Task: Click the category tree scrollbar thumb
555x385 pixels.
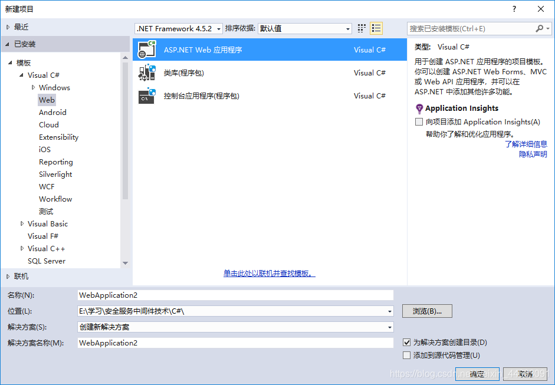Action: 125,130
